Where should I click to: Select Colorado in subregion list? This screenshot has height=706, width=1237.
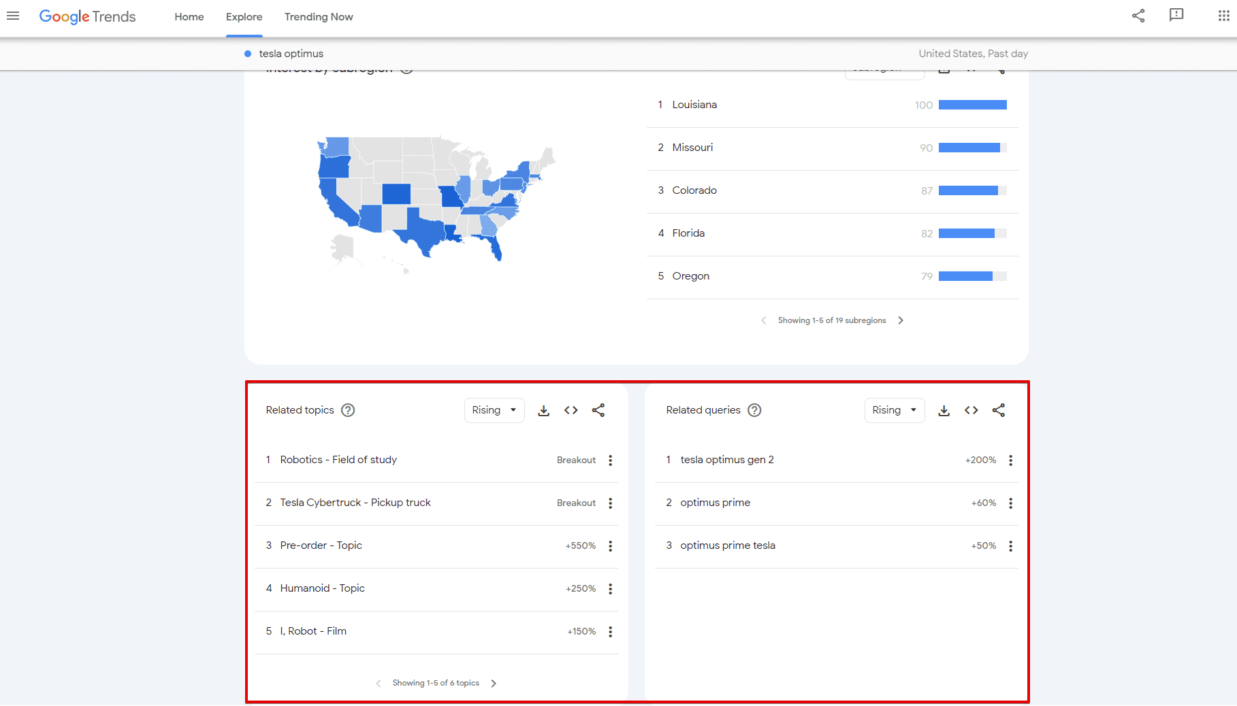point(694,190)
